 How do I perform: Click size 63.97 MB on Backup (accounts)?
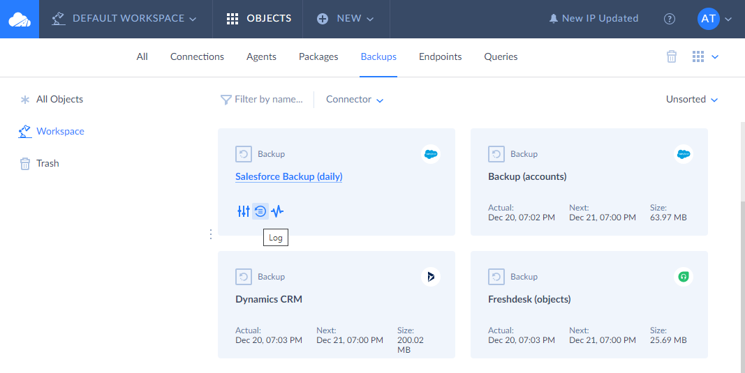668,218
